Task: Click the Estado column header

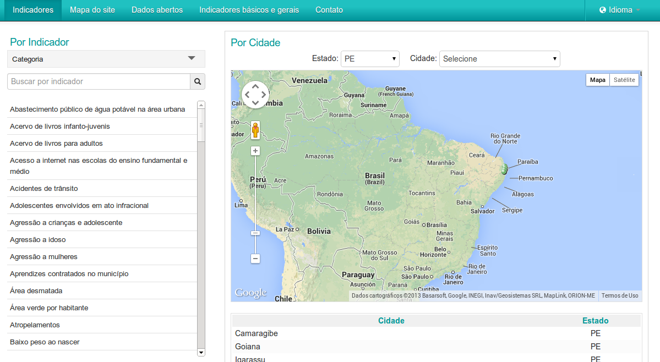Action: coord(595,321)
